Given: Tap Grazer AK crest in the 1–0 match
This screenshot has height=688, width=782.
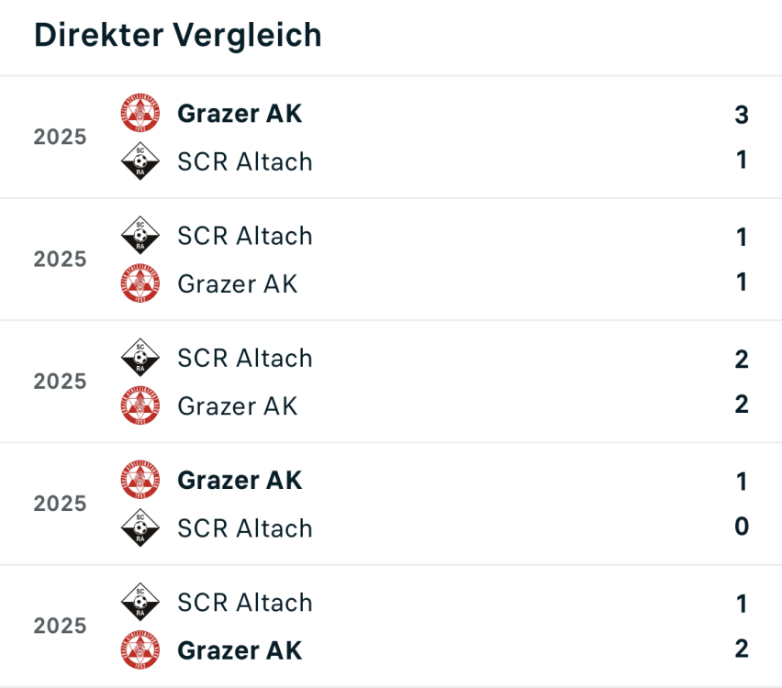Looking at the screenshot, I should tap(140, 480).
